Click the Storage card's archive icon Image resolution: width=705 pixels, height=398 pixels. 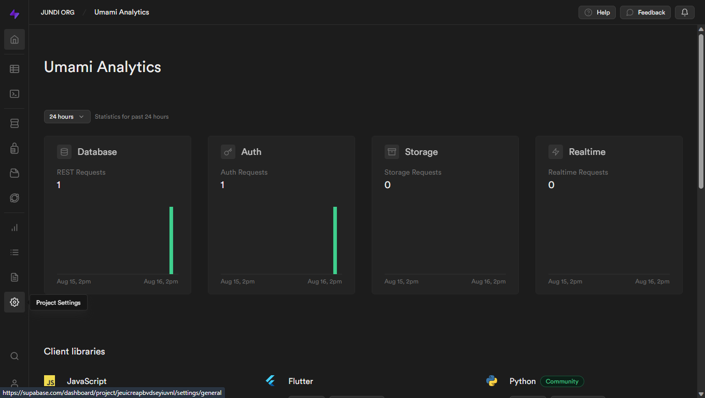[x=392, y=152]
